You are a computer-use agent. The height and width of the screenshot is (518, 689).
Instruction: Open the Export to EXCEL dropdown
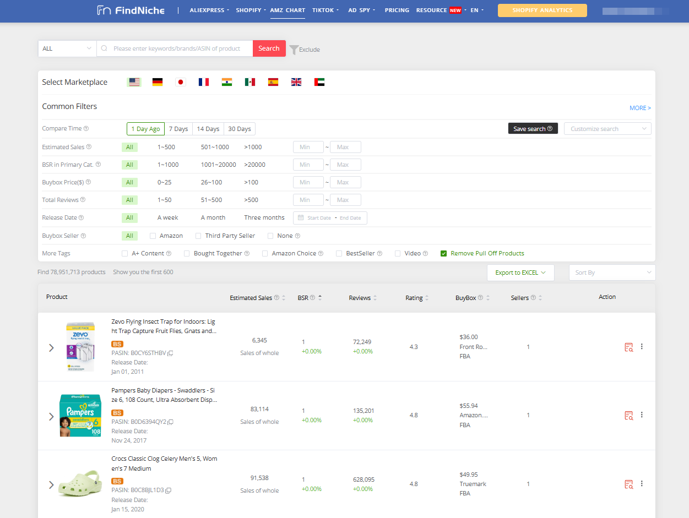pyautogui.click(x=520, y=272)
